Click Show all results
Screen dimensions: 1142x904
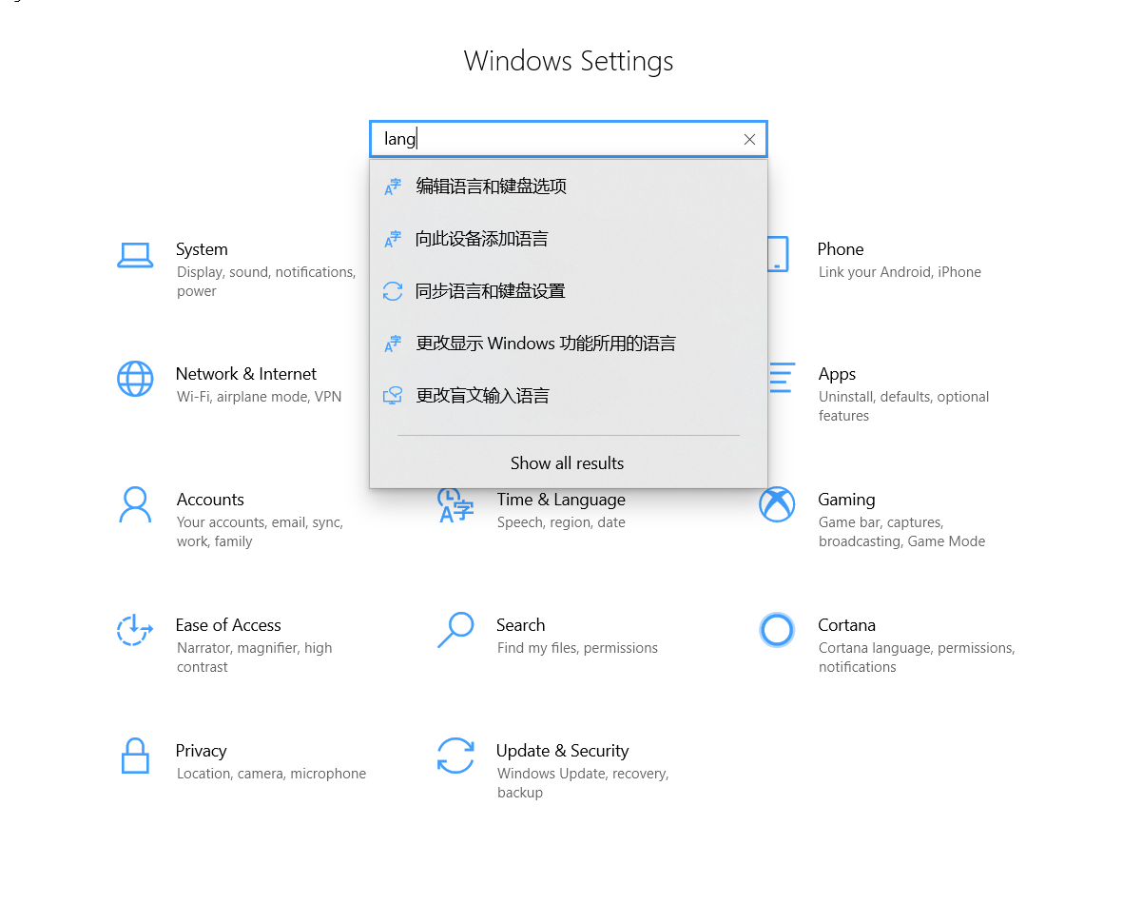pyautogui.click(x=568, y=463)
